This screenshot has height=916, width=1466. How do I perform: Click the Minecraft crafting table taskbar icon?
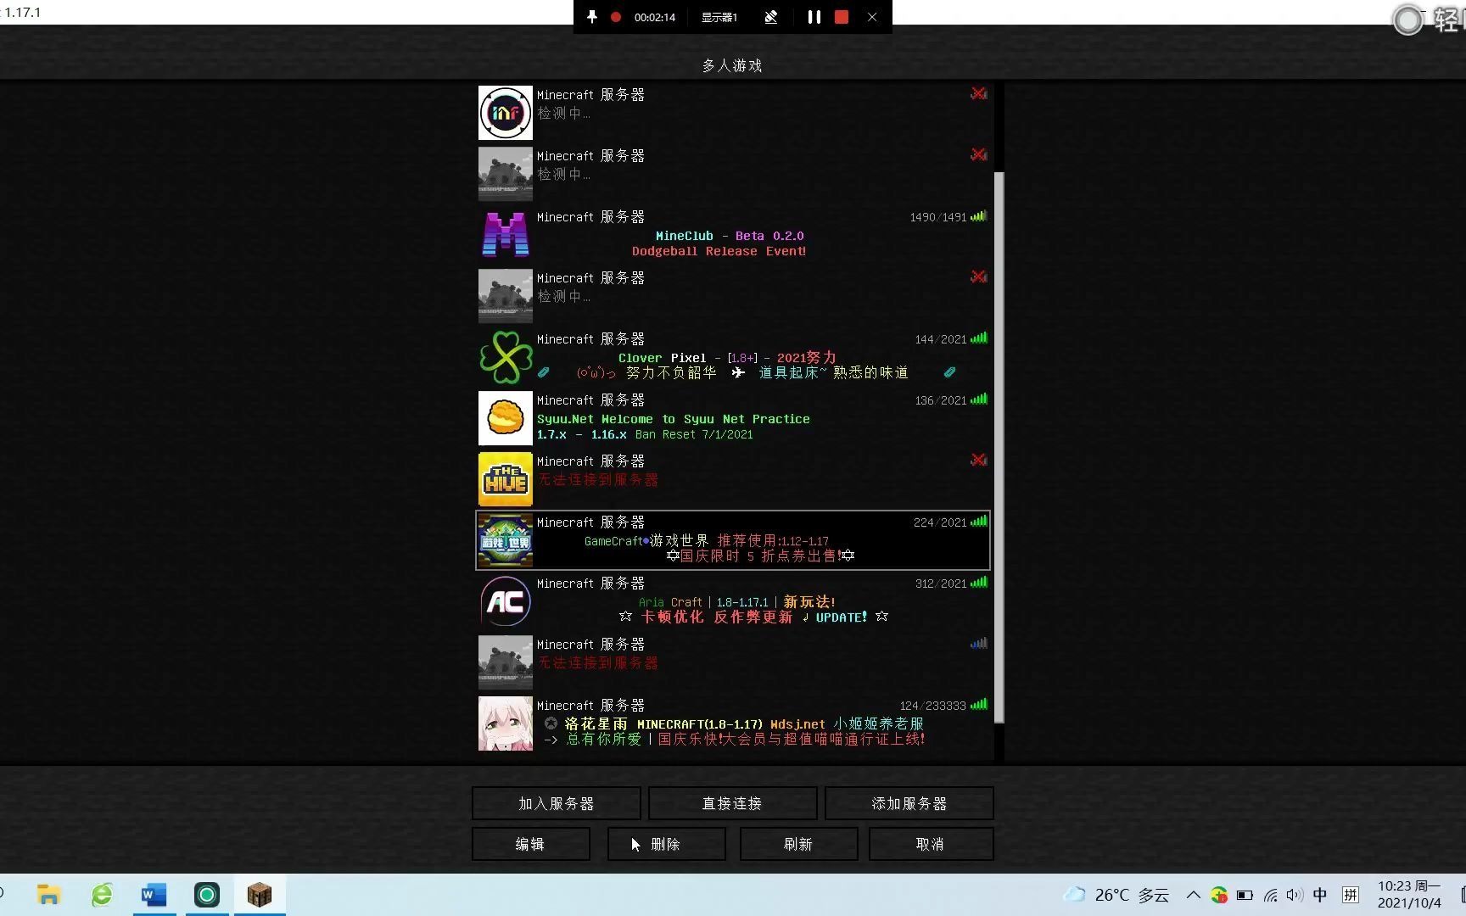pos(260,895)
